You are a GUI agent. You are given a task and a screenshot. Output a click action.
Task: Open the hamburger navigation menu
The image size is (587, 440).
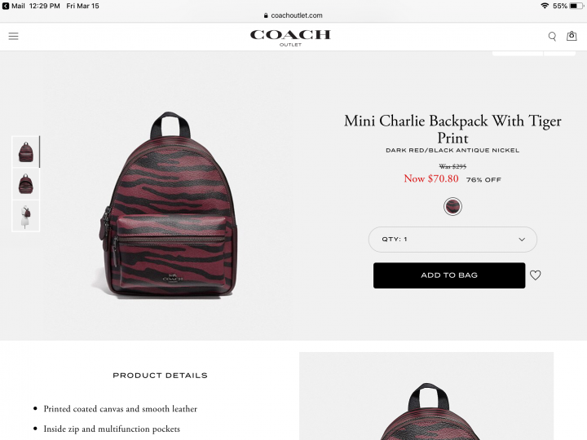point(14,37)
